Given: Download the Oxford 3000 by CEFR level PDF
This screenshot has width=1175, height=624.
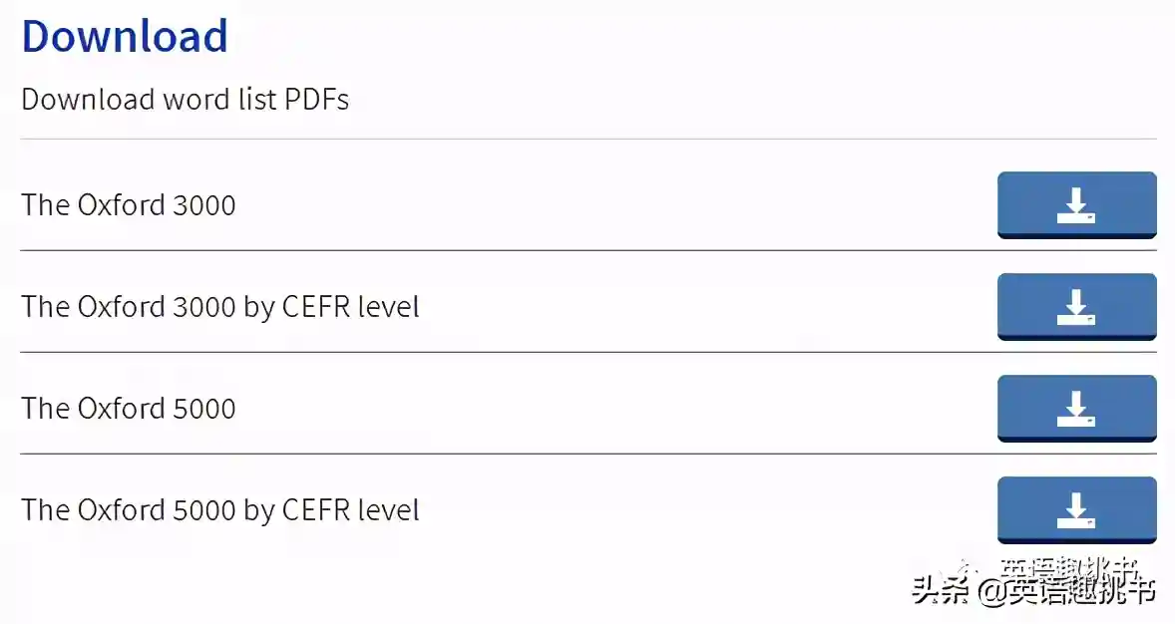Looking at the screenshot, I should point(1076,307).
